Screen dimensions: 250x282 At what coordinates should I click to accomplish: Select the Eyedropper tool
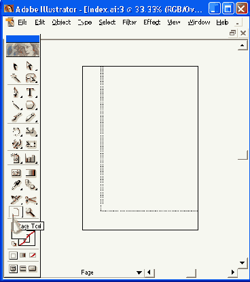16,185
